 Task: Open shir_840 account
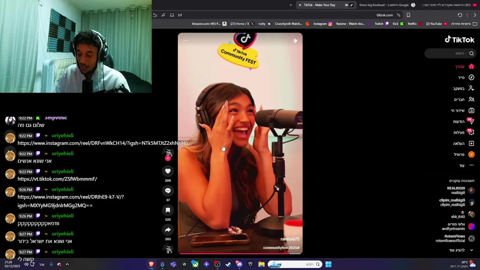[x=462, y=215]
